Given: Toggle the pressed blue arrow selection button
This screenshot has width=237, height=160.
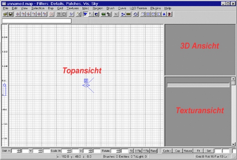Looking at the screenshot, I should (86, 14).
